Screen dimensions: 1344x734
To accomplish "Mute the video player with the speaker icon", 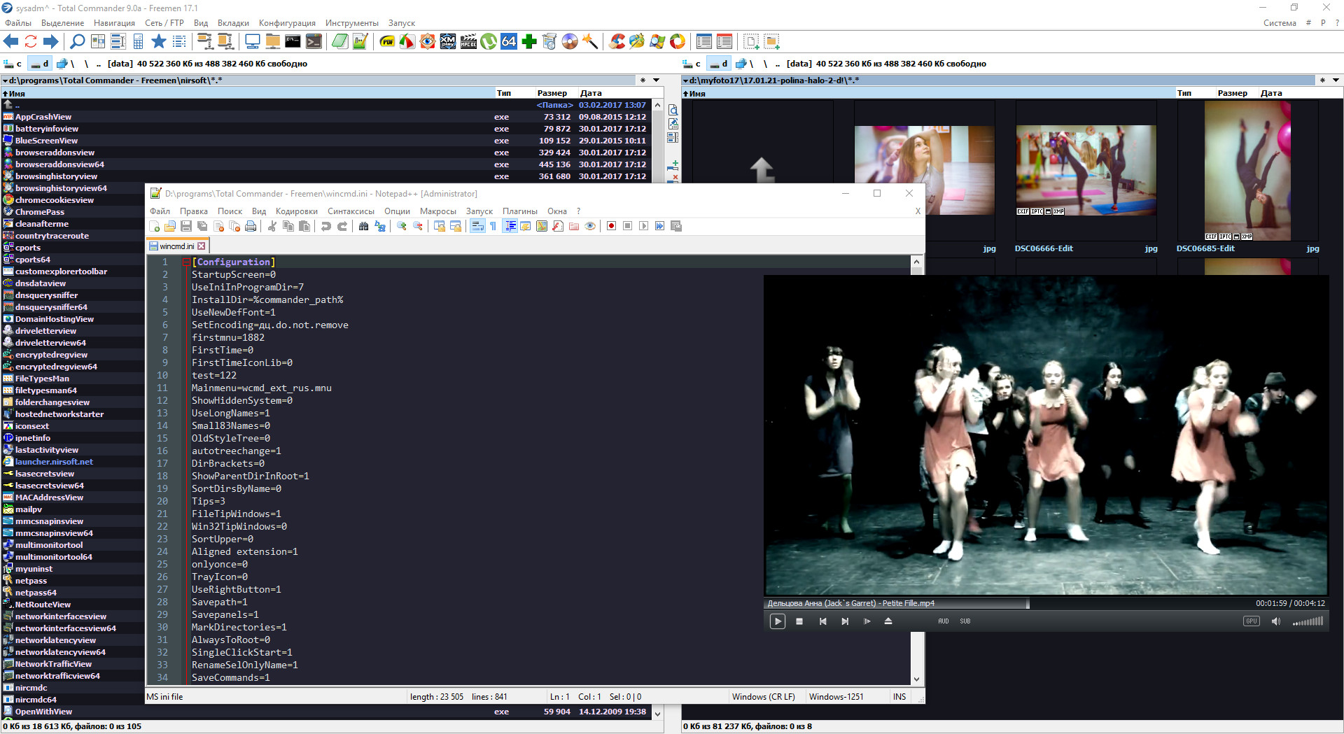I will pyautogui.click(x=1276, y=621).
